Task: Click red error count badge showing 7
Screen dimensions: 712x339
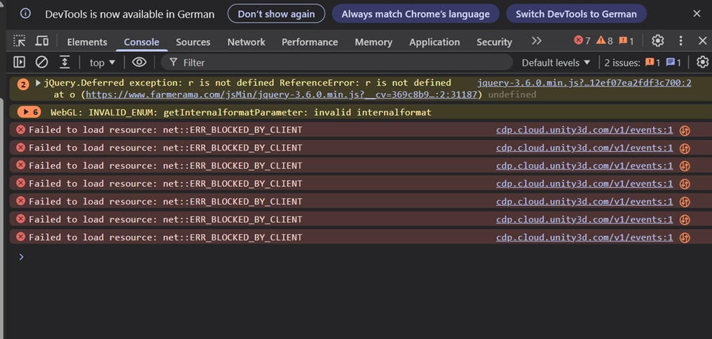Action: (x=582, y=41)
